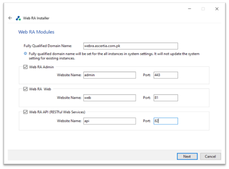The width and height of the screenshot is (229, 169).
Task: Click the Port field showing 82
Action: pos(166,121)
